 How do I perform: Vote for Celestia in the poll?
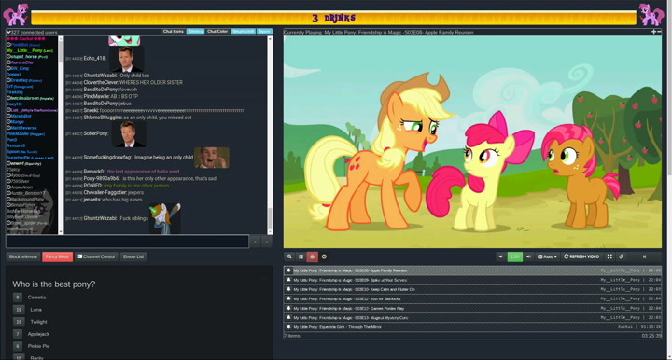point(18,298)
